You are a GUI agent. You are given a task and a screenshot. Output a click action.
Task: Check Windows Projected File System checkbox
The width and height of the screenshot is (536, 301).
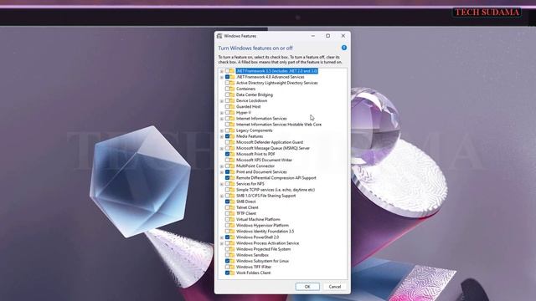point(227,249)
